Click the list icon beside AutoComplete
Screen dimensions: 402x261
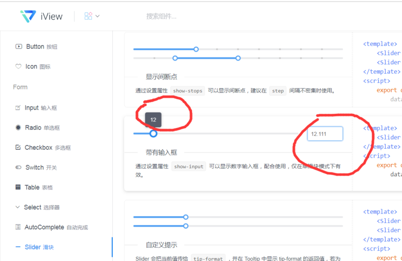tap(18, 227)
